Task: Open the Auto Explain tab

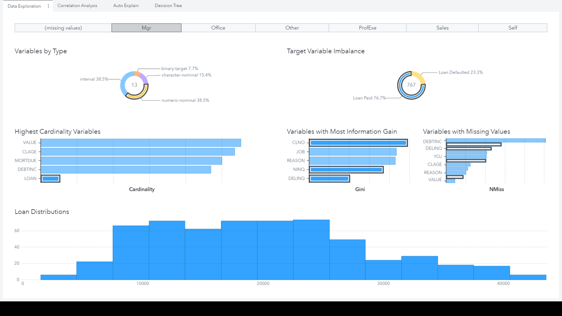Action: (126, 5)
